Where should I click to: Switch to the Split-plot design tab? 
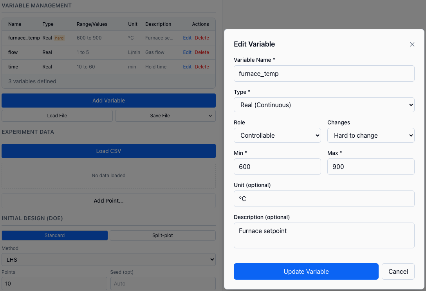(162, 235)
